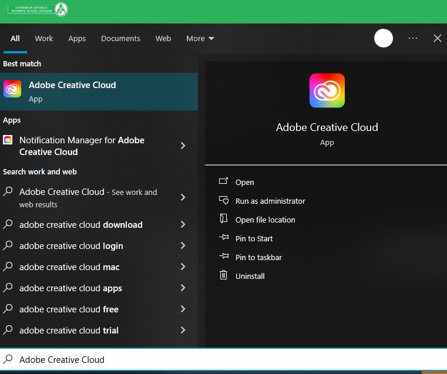Screen dimensions: 447x374
Task: Select the 'adobe creative cloud free' suggestion
Action: (x=99, y=309)
